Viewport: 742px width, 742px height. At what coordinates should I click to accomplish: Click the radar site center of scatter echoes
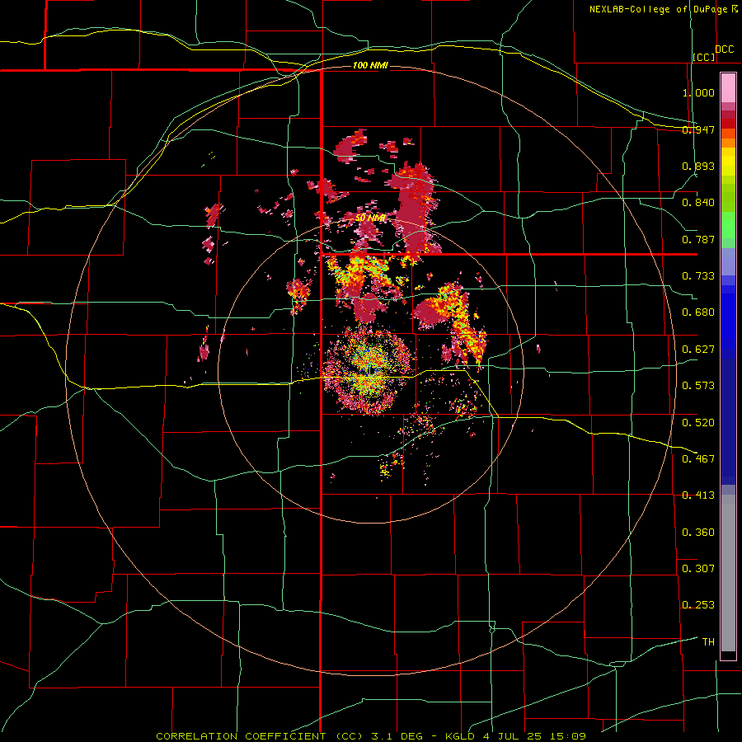pos(369,372)
